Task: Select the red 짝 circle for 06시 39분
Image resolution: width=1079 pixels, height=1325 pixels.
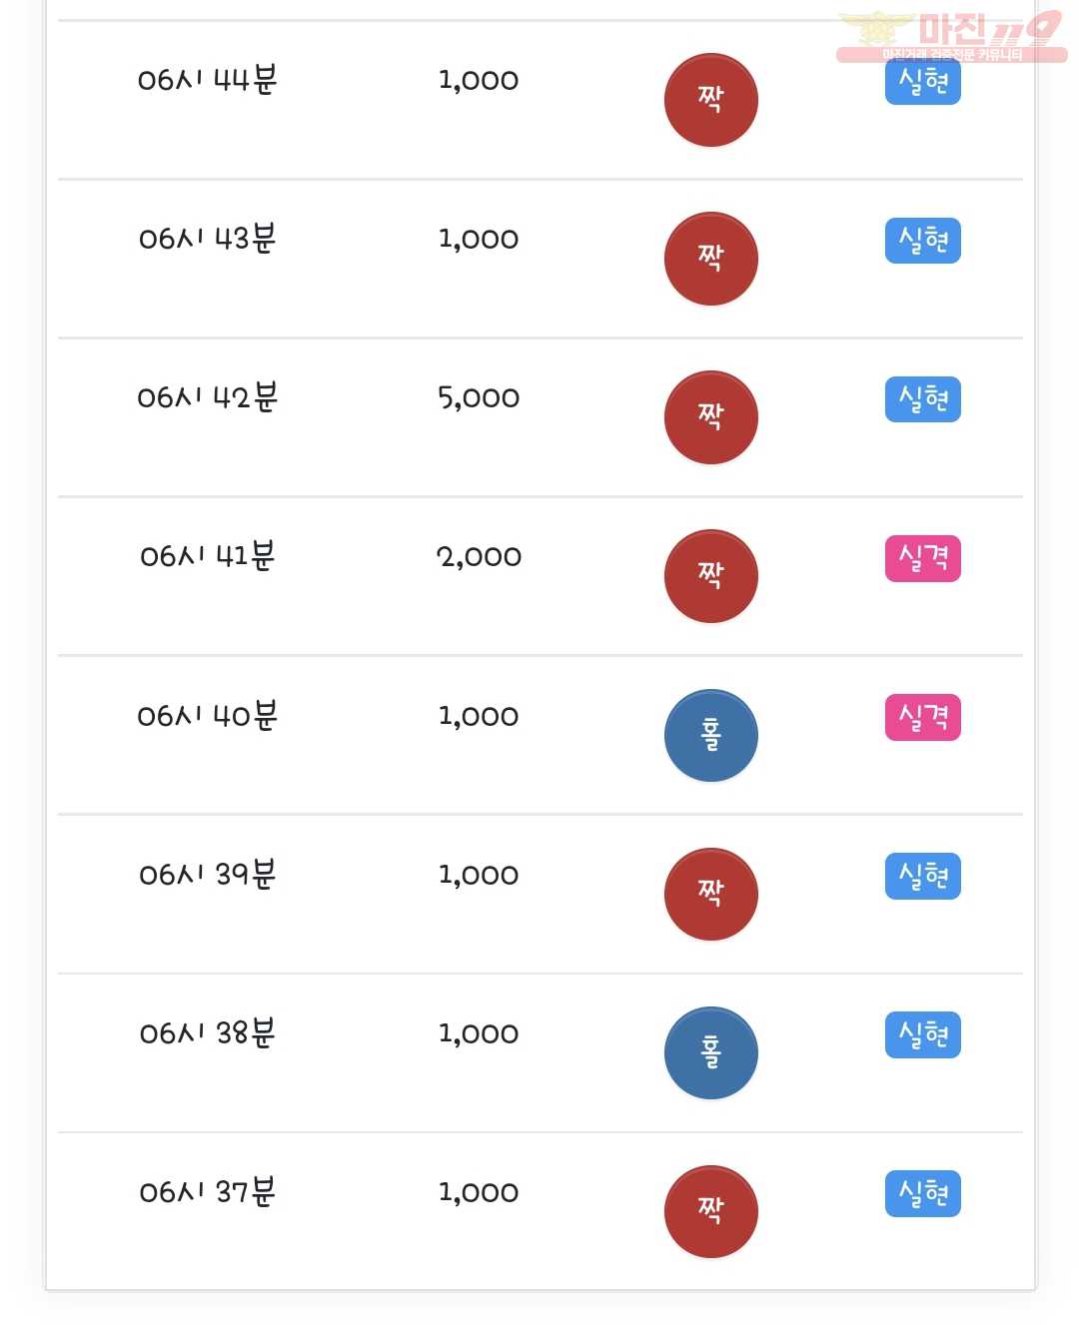Action: [711, 895]
